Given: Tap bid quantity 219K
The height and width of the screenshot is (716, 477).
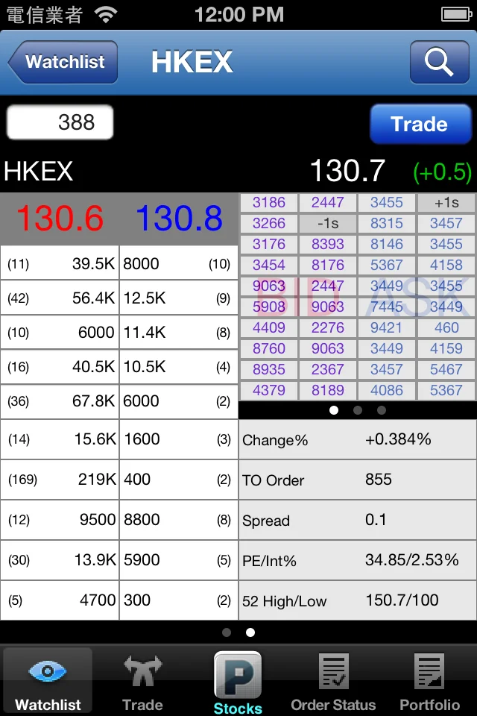Looking at the screenshot, I should coord(97,479).
